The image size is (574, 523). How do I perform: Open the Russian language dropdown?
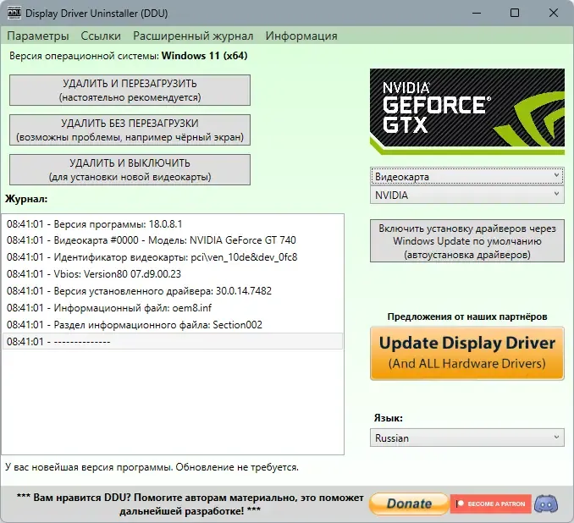[x=467, y=438]
